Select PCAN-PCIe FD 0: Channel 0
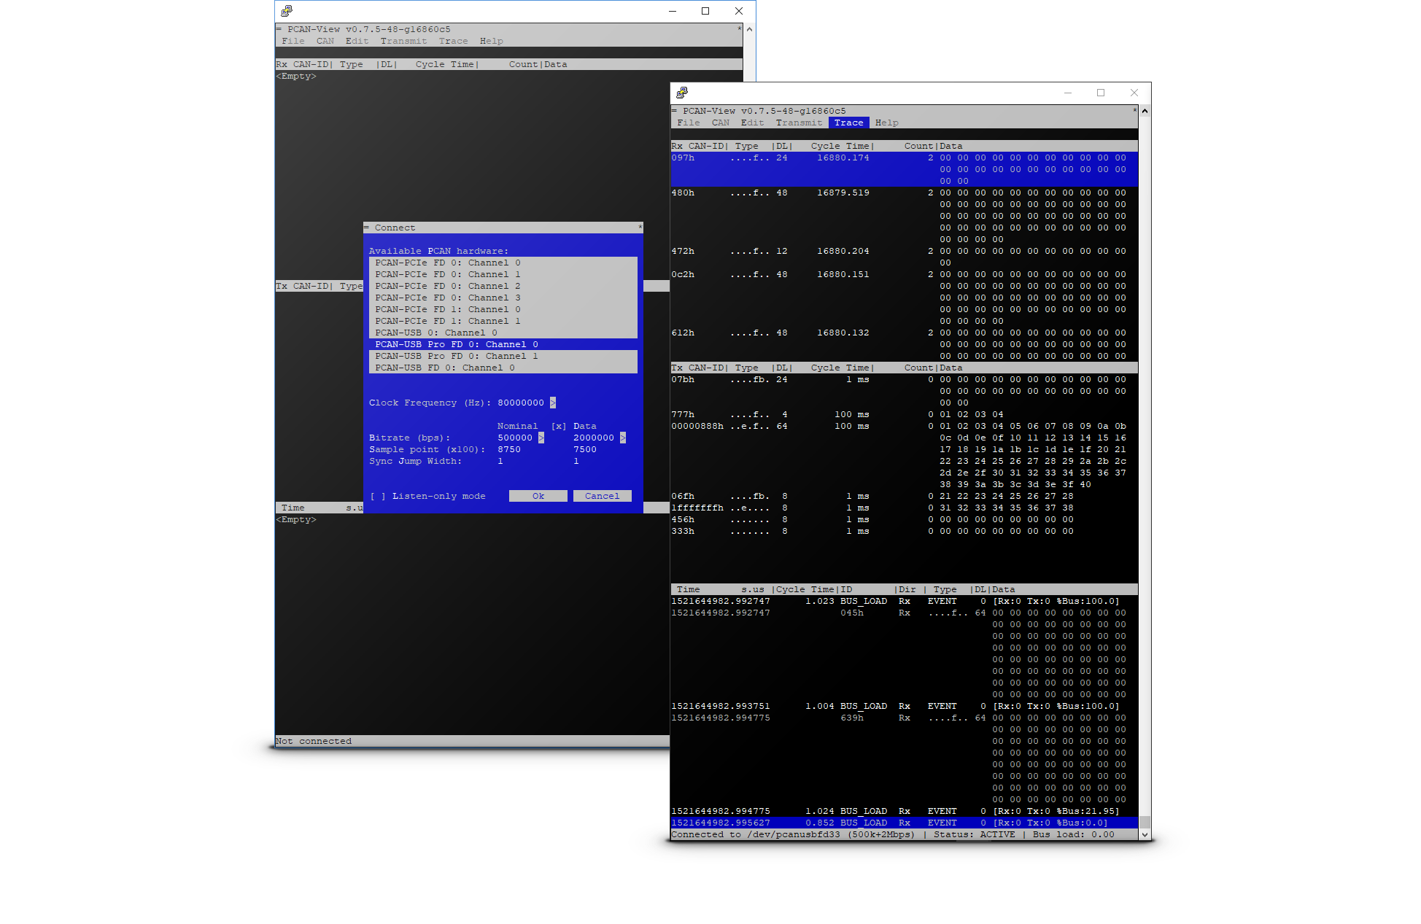 point(503,263)
